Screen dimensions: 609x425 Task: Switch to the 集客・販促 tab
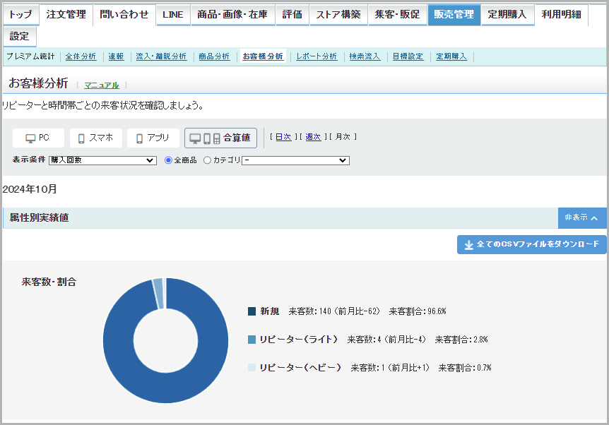point(397,15)
